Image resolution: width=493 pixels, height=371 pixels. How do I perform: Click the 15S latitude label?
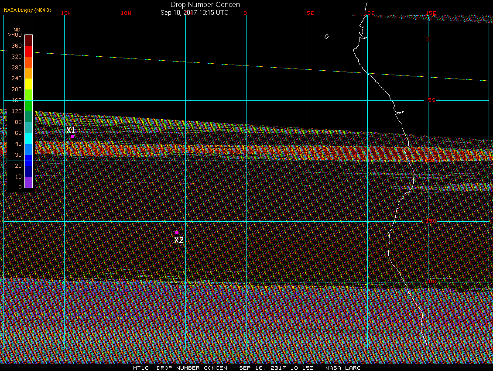tap(431, 221)
